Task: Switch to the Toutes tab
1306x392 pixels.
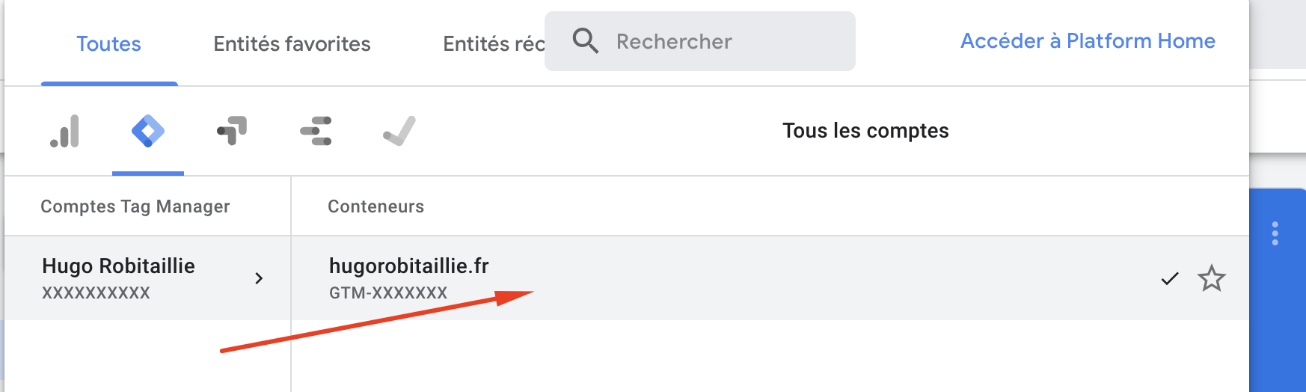Action: (x=108, y=44)
